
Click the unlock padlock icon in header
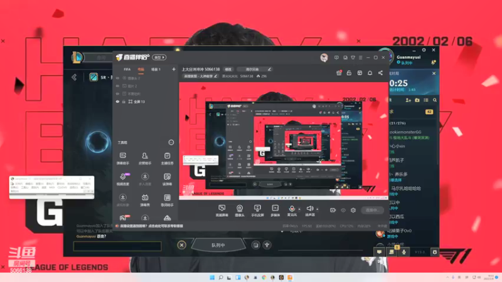(x=349, y=73)
